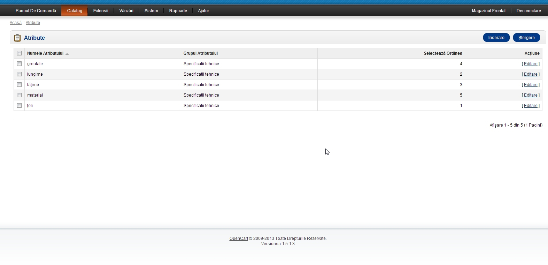Open the Rapoarte menu
548x265 pixels.
tap(178, 11)
